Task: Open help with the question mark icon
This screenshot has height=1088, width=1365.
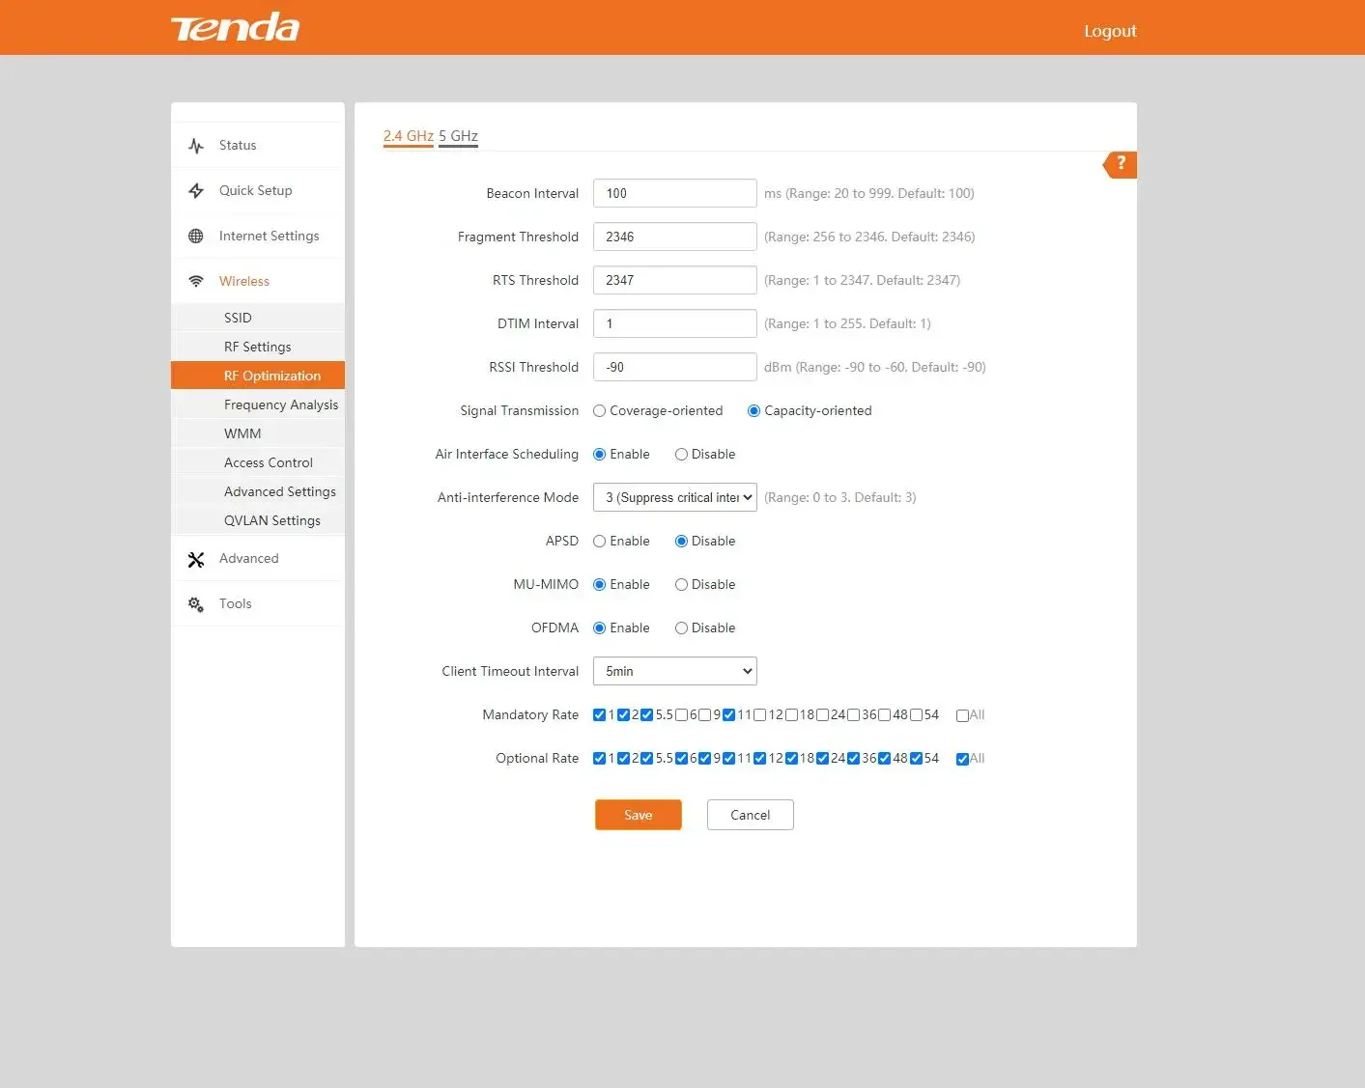Action: pyautogui.click(x=1121, y=164)
